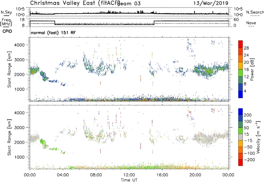Click the date '13/Mar/2019'
The width and height of the screenshot is (264, 182).
click(211, 3)
